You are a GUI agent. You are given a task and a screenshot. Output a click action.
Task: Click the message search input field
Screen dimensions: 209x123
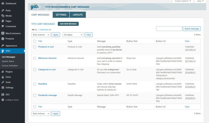pyautogui.click(x=169, y=29)
